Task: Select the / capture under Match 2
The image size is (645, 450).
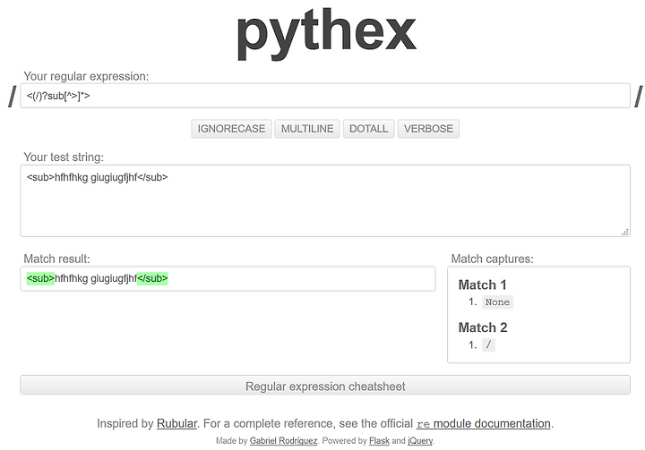Action: [x=488, y=344]
